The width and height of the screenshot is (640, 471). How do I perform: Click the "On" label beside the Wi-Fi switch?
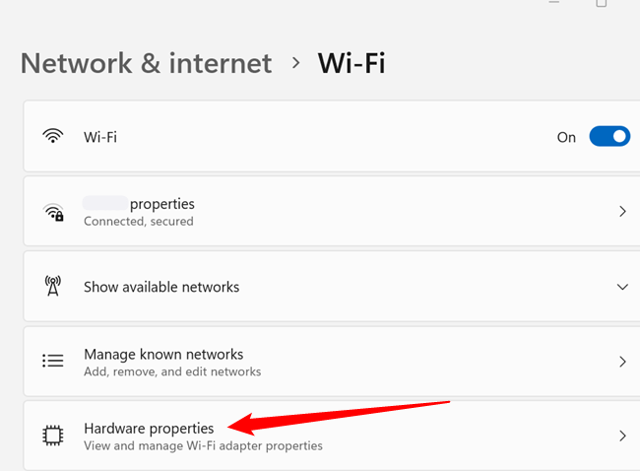point(566,137)
